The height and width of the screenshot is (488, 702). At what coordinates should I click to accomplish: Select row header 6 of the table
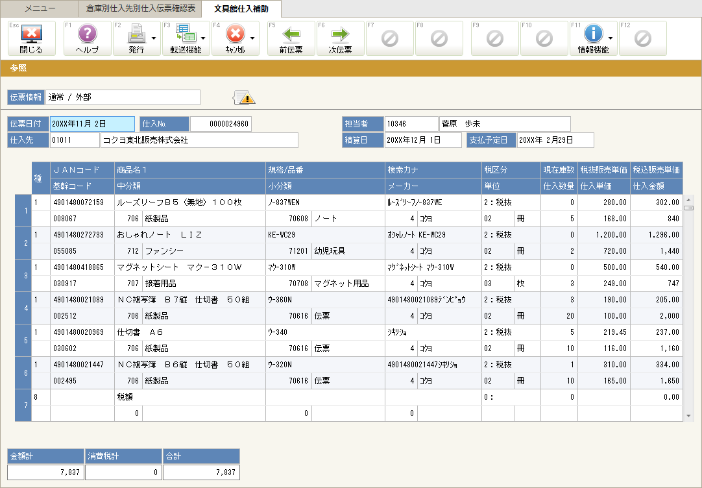[x=23, y=373]
